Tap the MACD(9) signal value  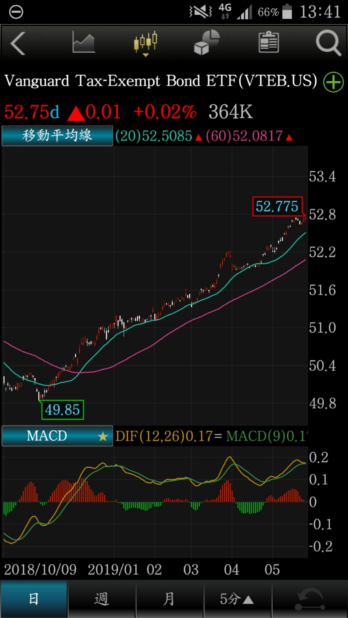click(x=266, y=436)
